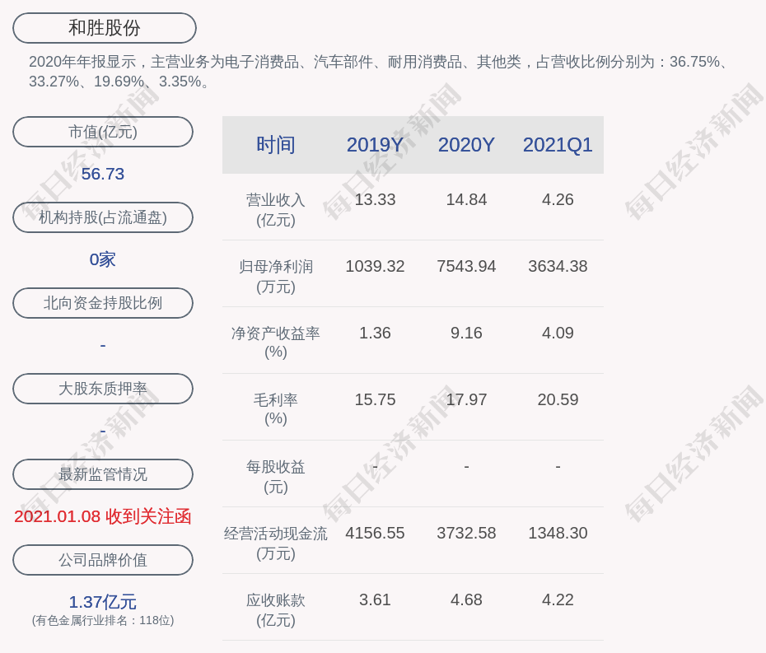Screen dimensions: 766x653
Task: Select the 2021Q1 column header
Action: point(558,145)
